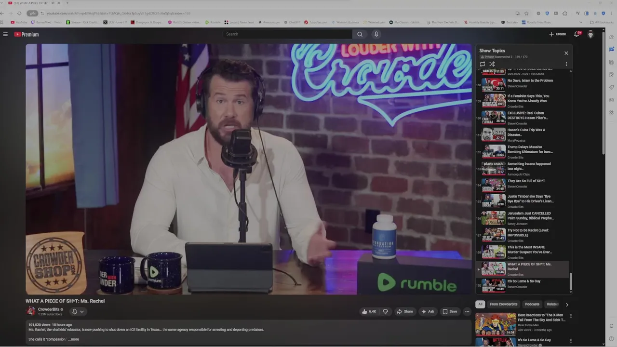The image size is (617, 347).
Task: Save the video to a playlist
Action: tap(450, 311)
